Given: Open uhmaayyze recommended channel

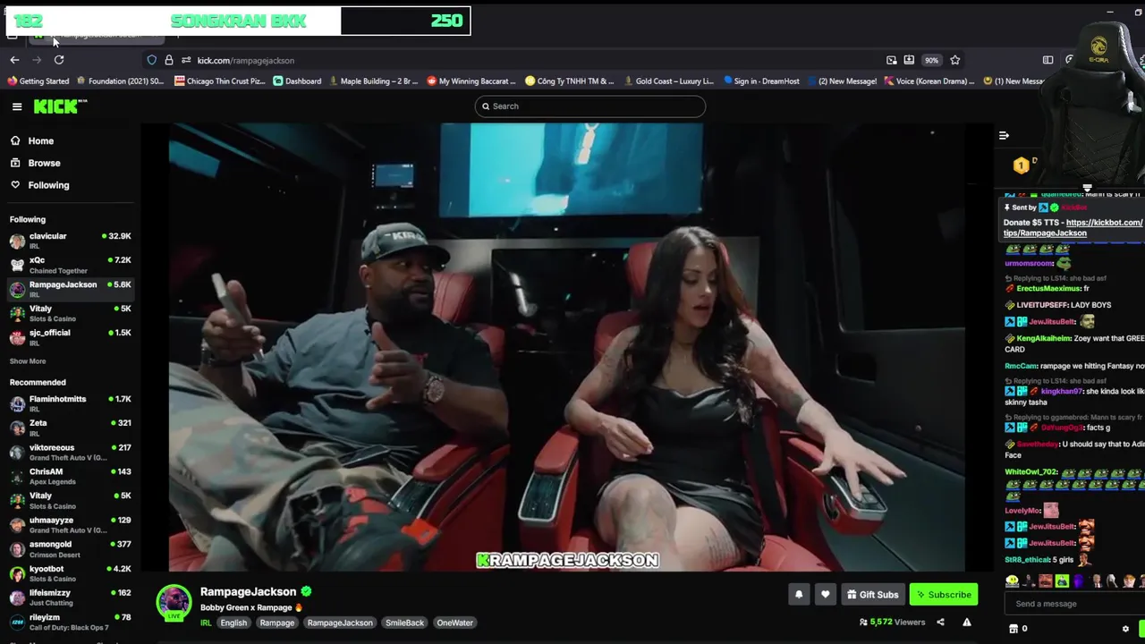Looking at the screenshot, I should (70, 525).
